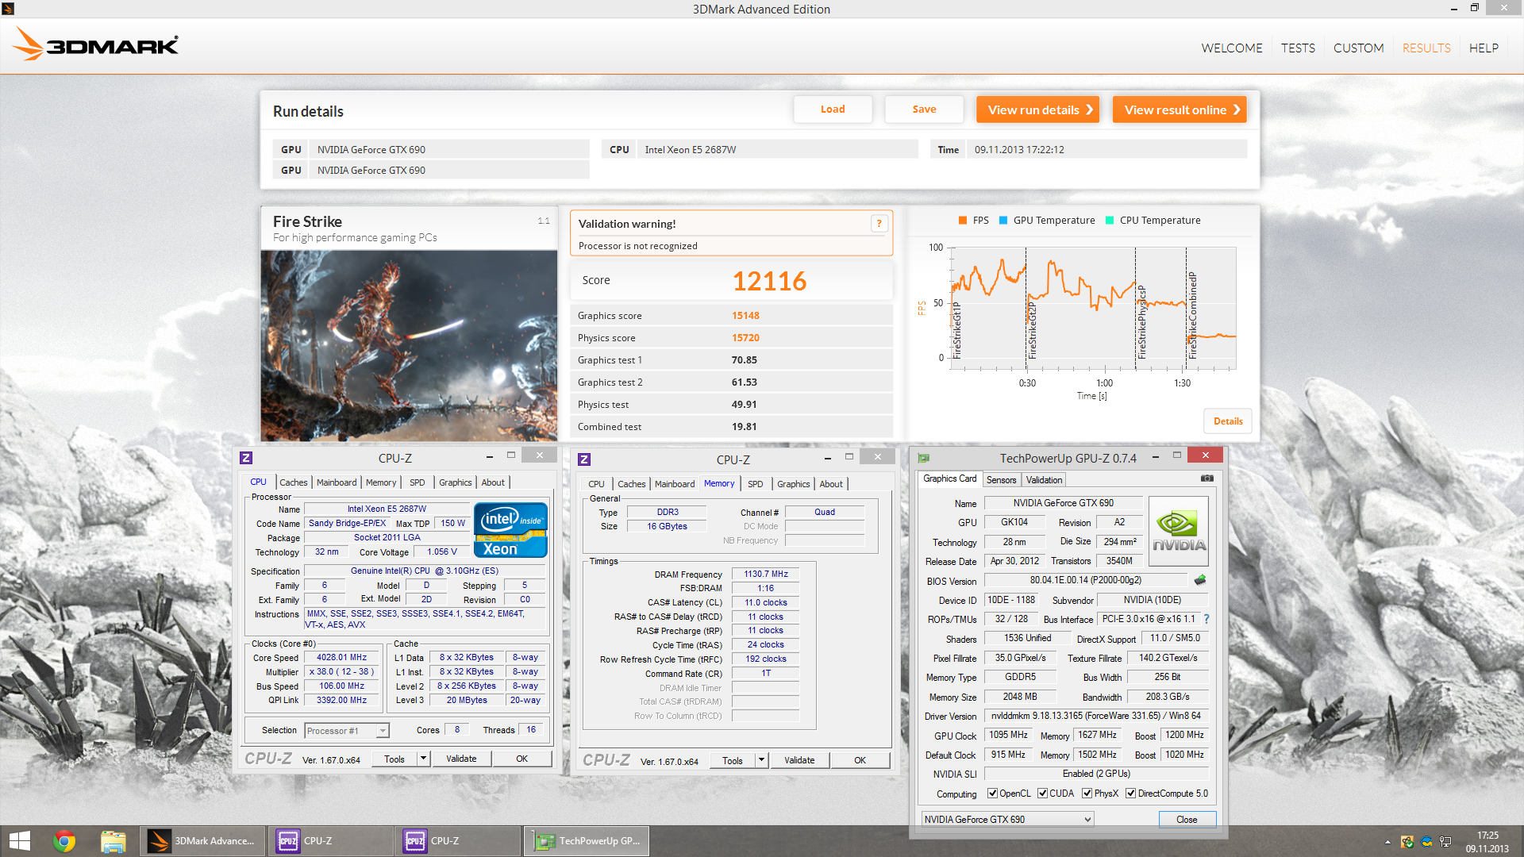1524x857 pixels.
Task: Click the GPU-Z screenshot camera icon
Action: [1206, 478]
